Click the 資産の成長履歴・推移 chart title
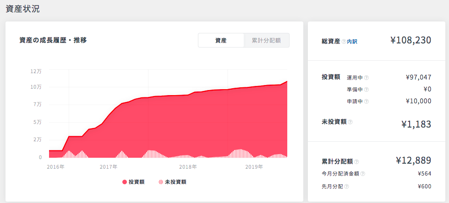 click(53, 40)
